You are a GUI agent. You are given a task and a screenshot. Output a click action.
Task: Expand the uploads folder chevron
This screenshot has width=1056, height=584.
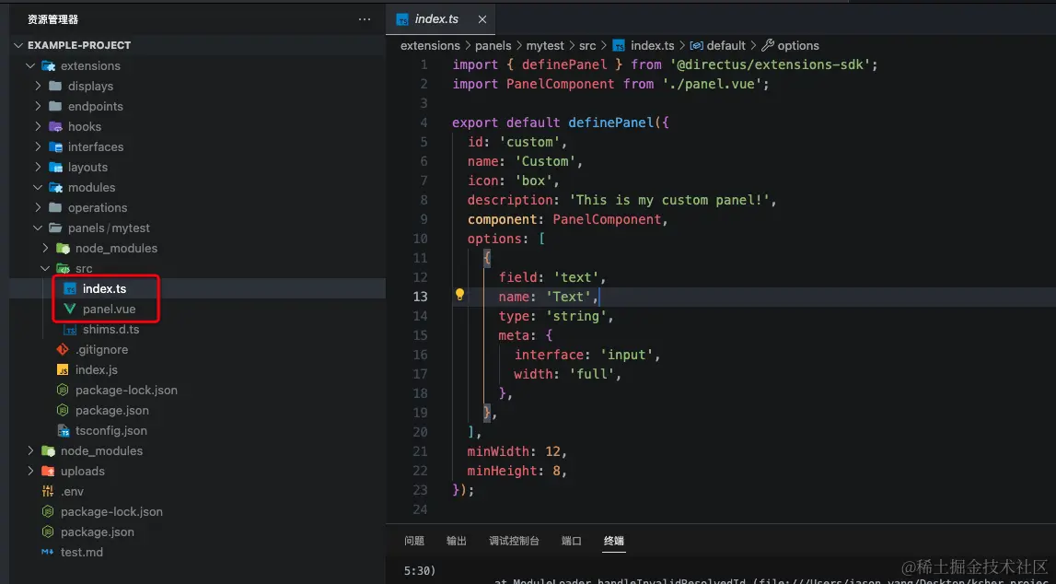(30, 471)
